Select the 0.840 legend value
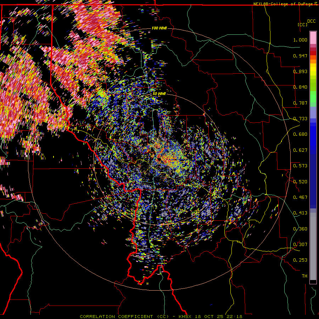Image resolution: width=319 pixels, height=319 pixels. (300, 87)
